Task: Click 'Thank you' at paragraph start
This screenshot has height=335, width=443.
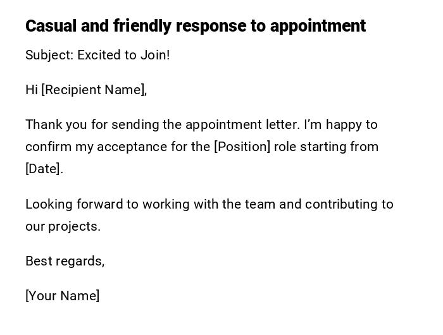Action: point(52,125)
